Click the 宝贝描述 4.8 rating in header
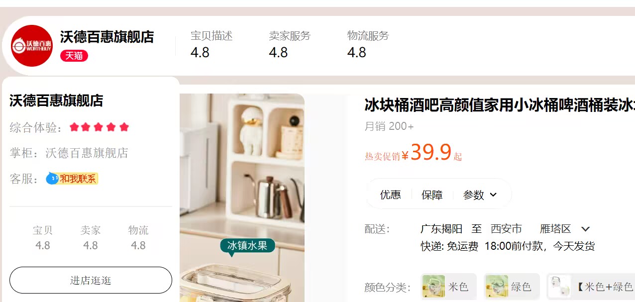Image resolution: width=635 pixels, height=302 pixels. point(212,44)
